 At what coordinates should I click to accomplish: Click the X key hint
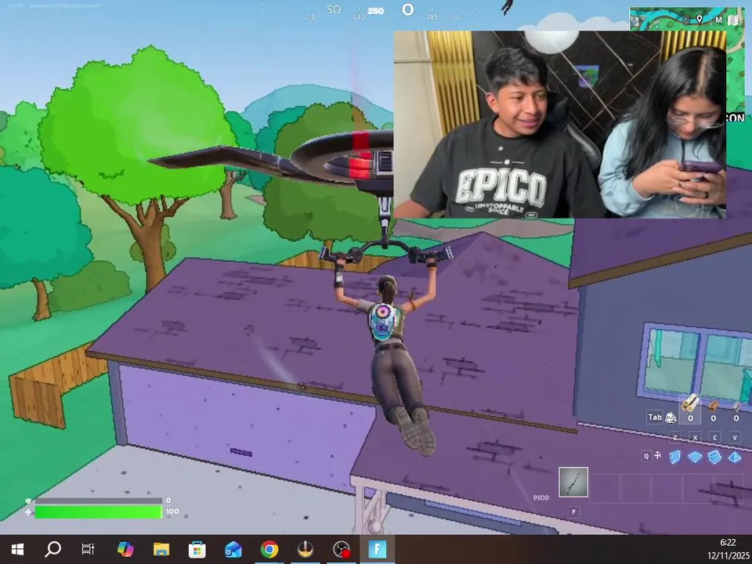tap(695, 437)
